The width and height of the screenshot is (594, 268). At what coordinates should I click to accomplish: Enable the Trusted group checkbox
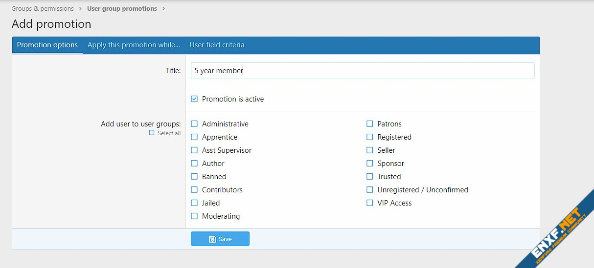(x=370, y=177)
